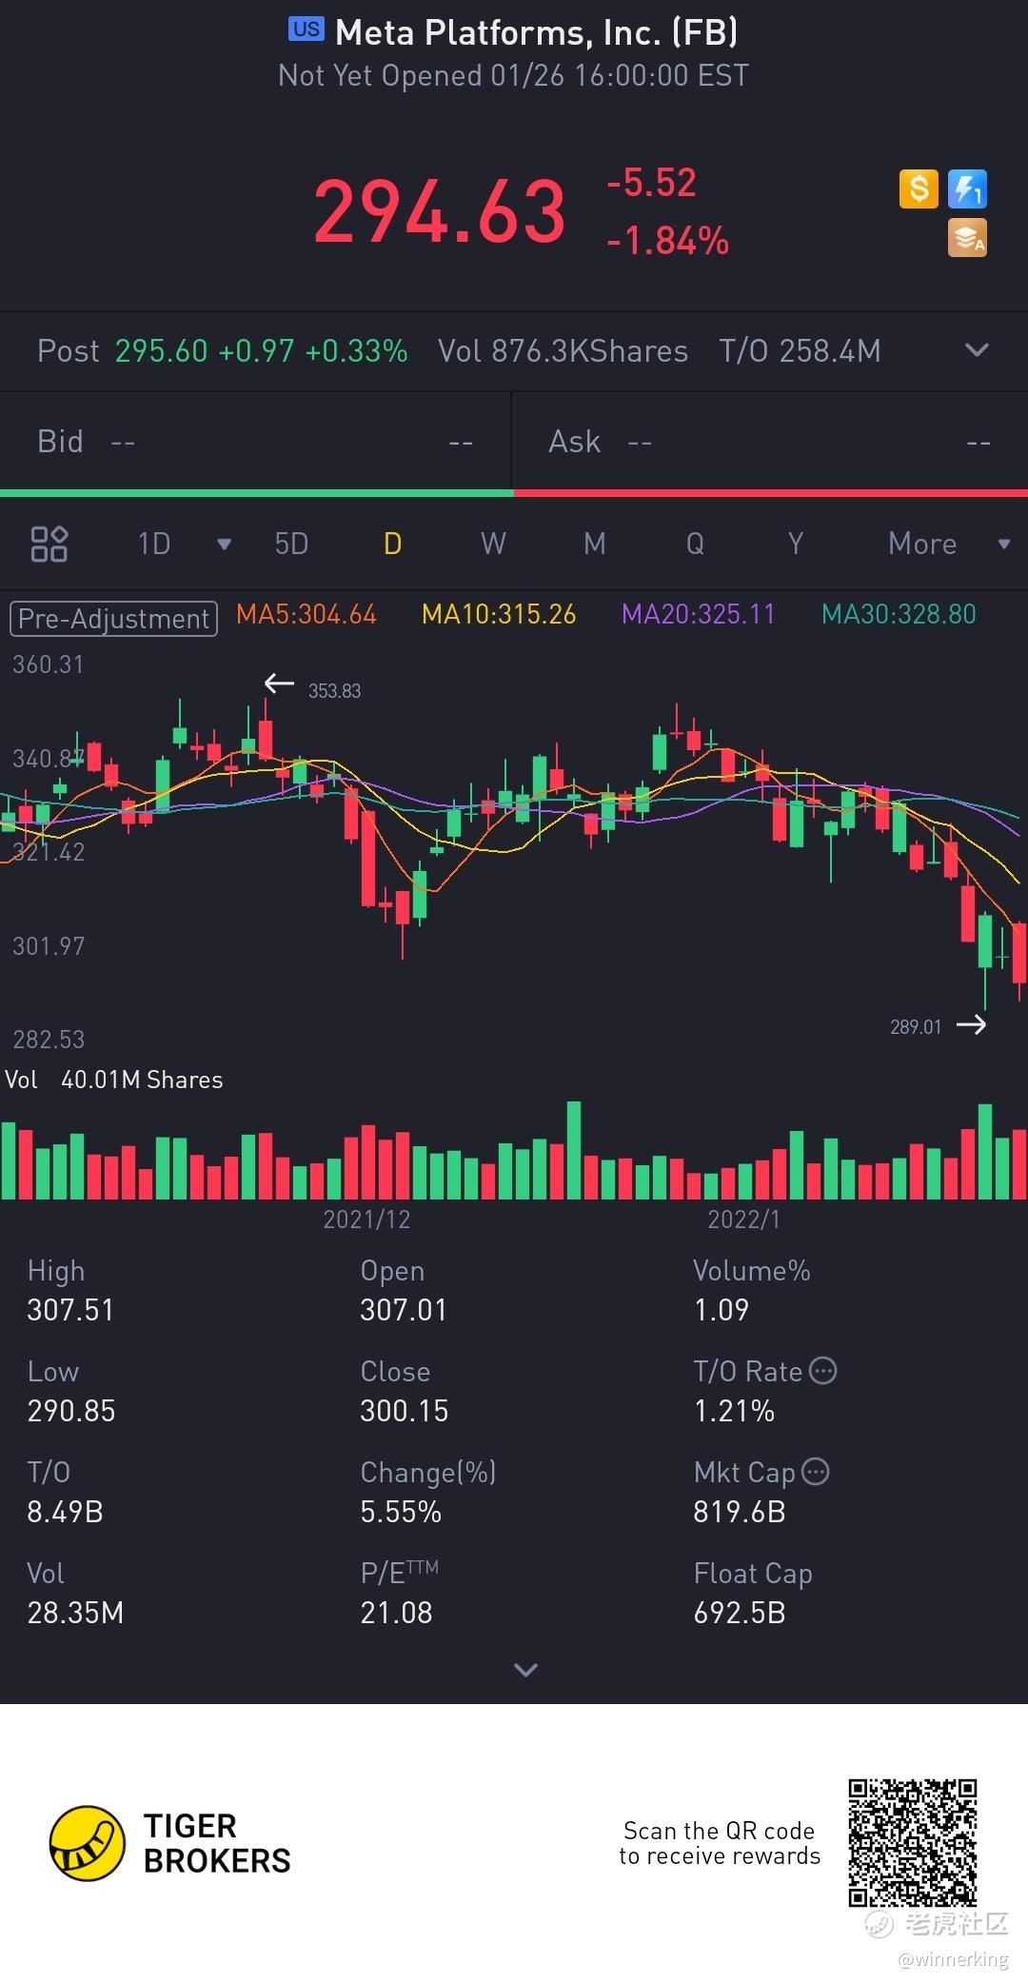The image size is (1028, 1983).
Task: Tap the Ask price row
Action: tap(770, 442)
